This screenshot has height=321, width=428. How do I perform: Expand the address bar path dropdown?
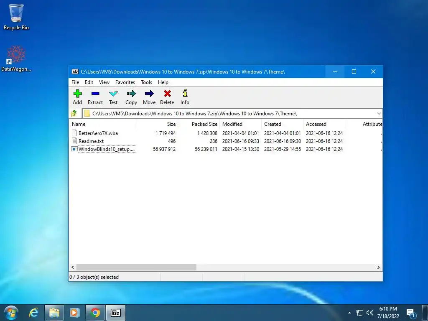click(379, 114)
